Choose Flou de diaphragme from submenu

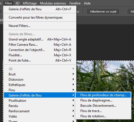coord(103,100)
